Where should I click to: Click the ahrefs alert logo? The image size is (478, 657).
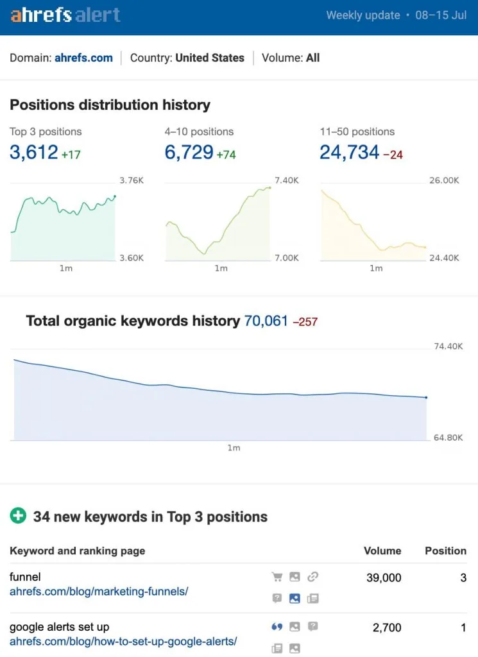coord(65,15)
